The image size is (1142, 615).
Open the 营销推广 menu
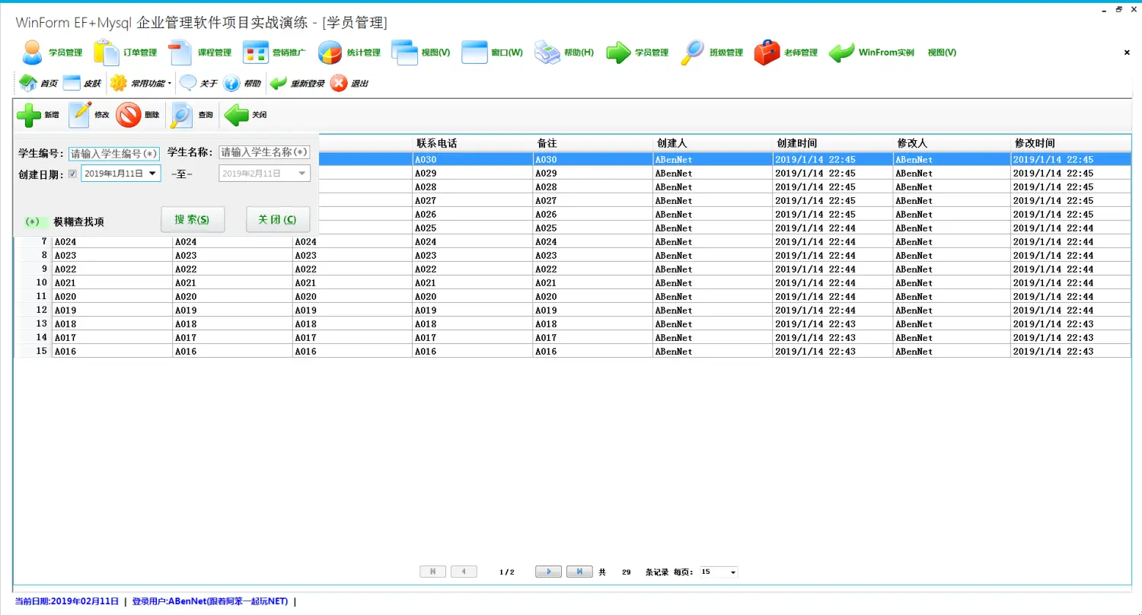(275, 53)
